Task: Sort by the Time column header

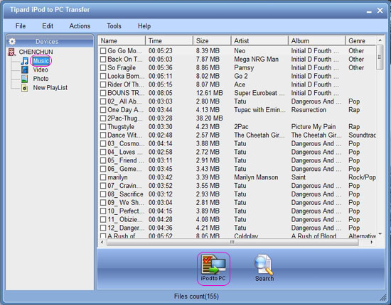Action: (169, 40)
